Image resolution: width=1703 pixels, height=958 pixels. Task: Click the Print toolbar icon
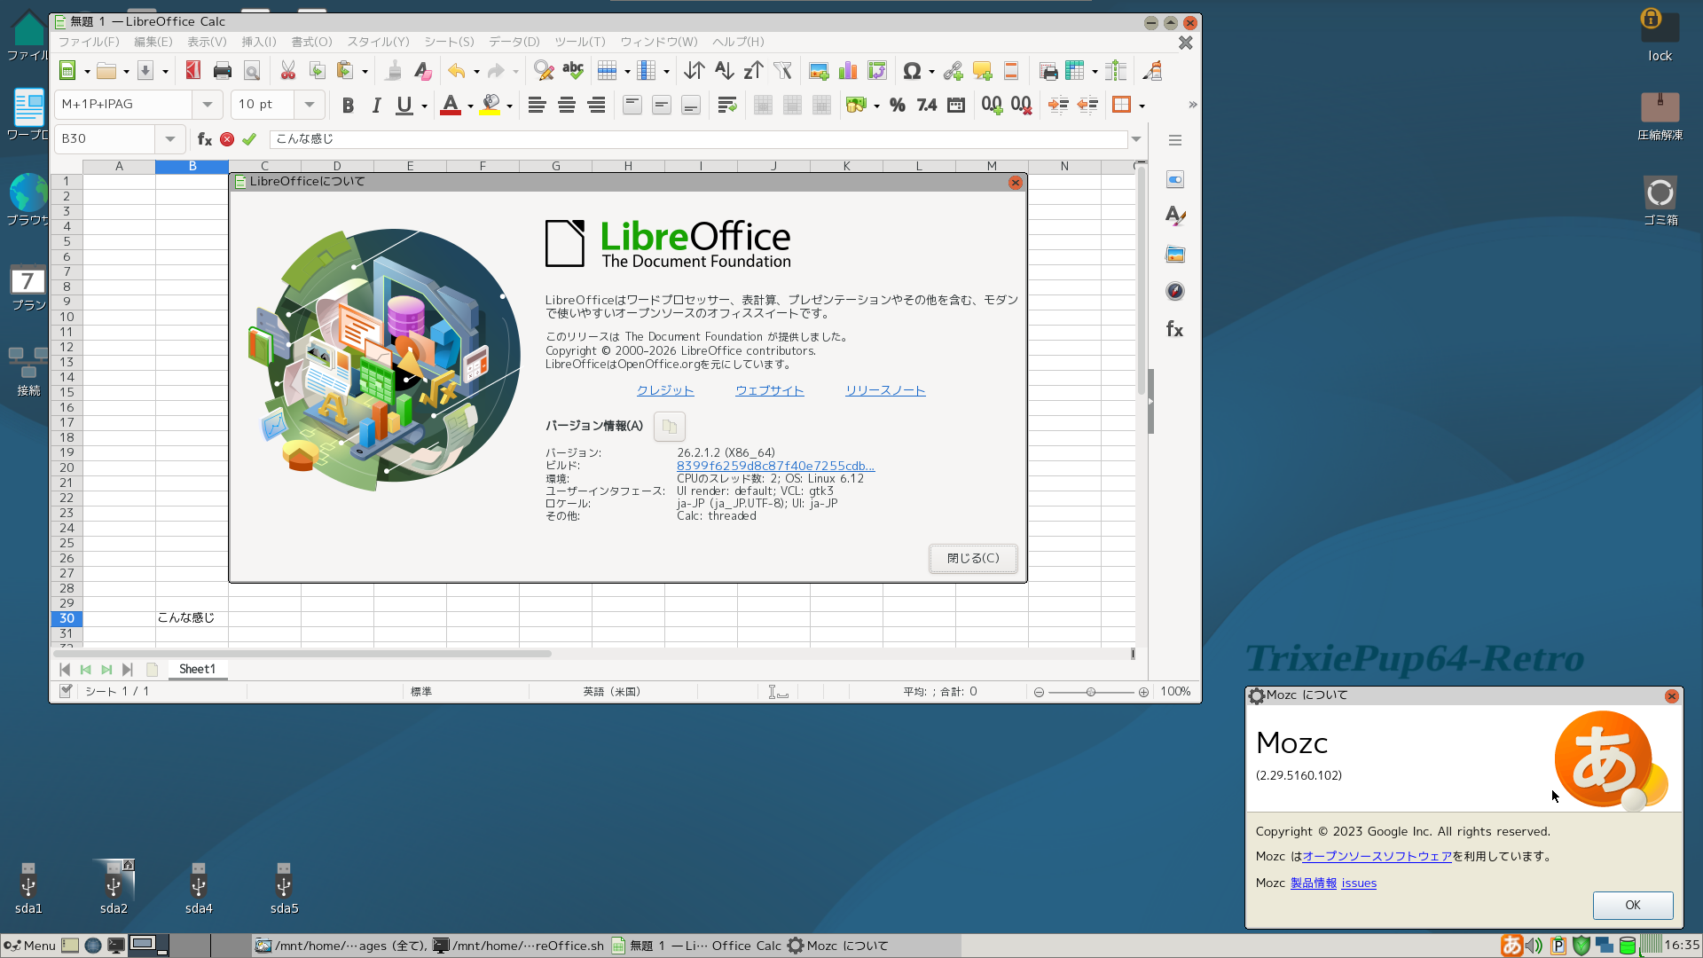(222, 71)
